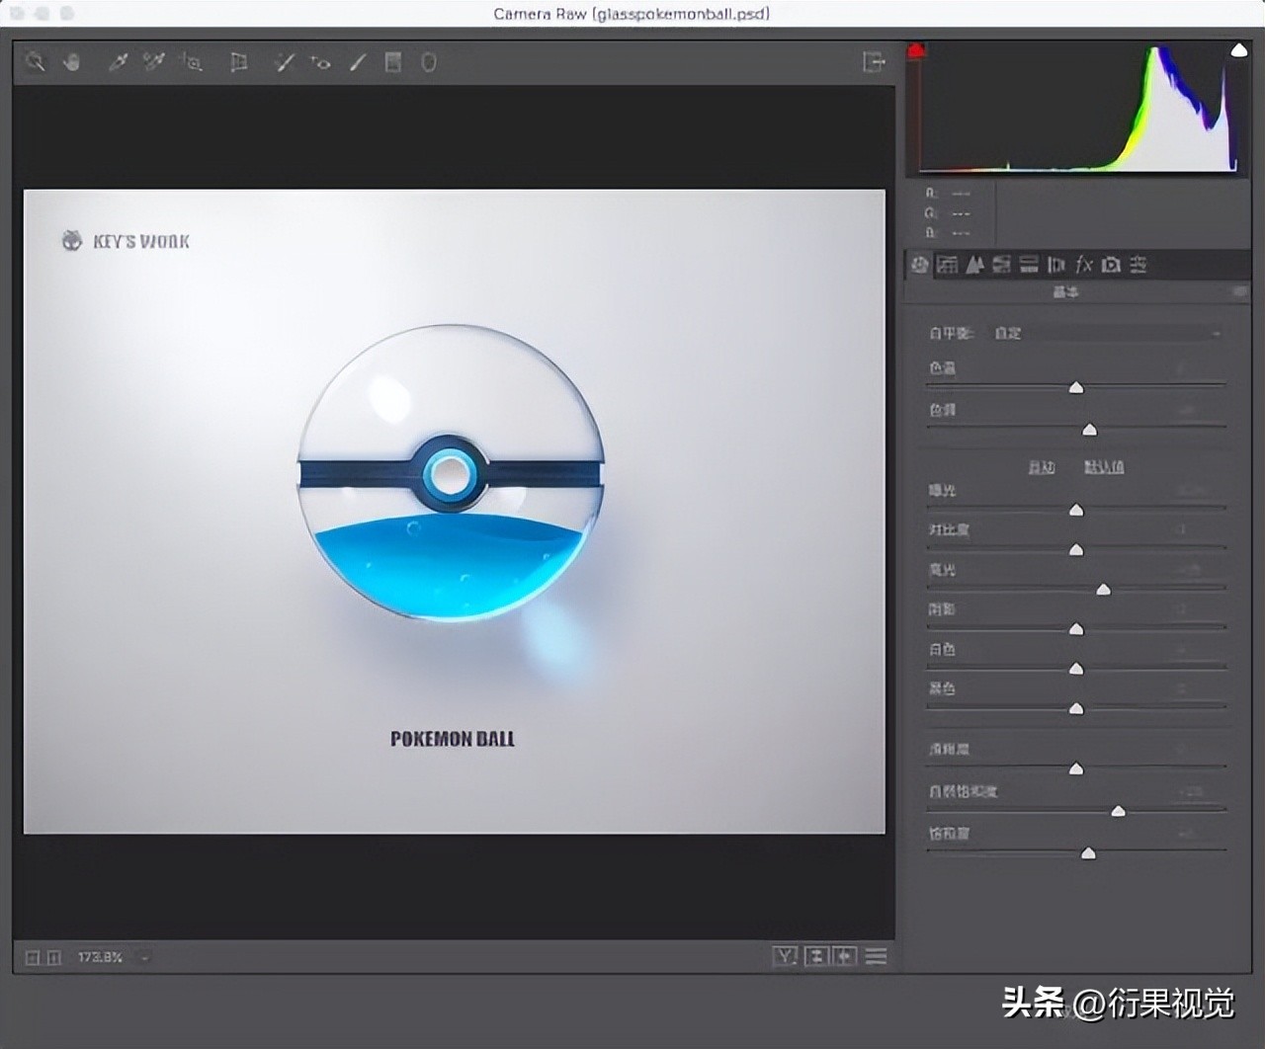This screenshot has width=1265, height=1049.
Task: Open the zoom level dropdown at 173.8%
Action: (x=144, y=957)
